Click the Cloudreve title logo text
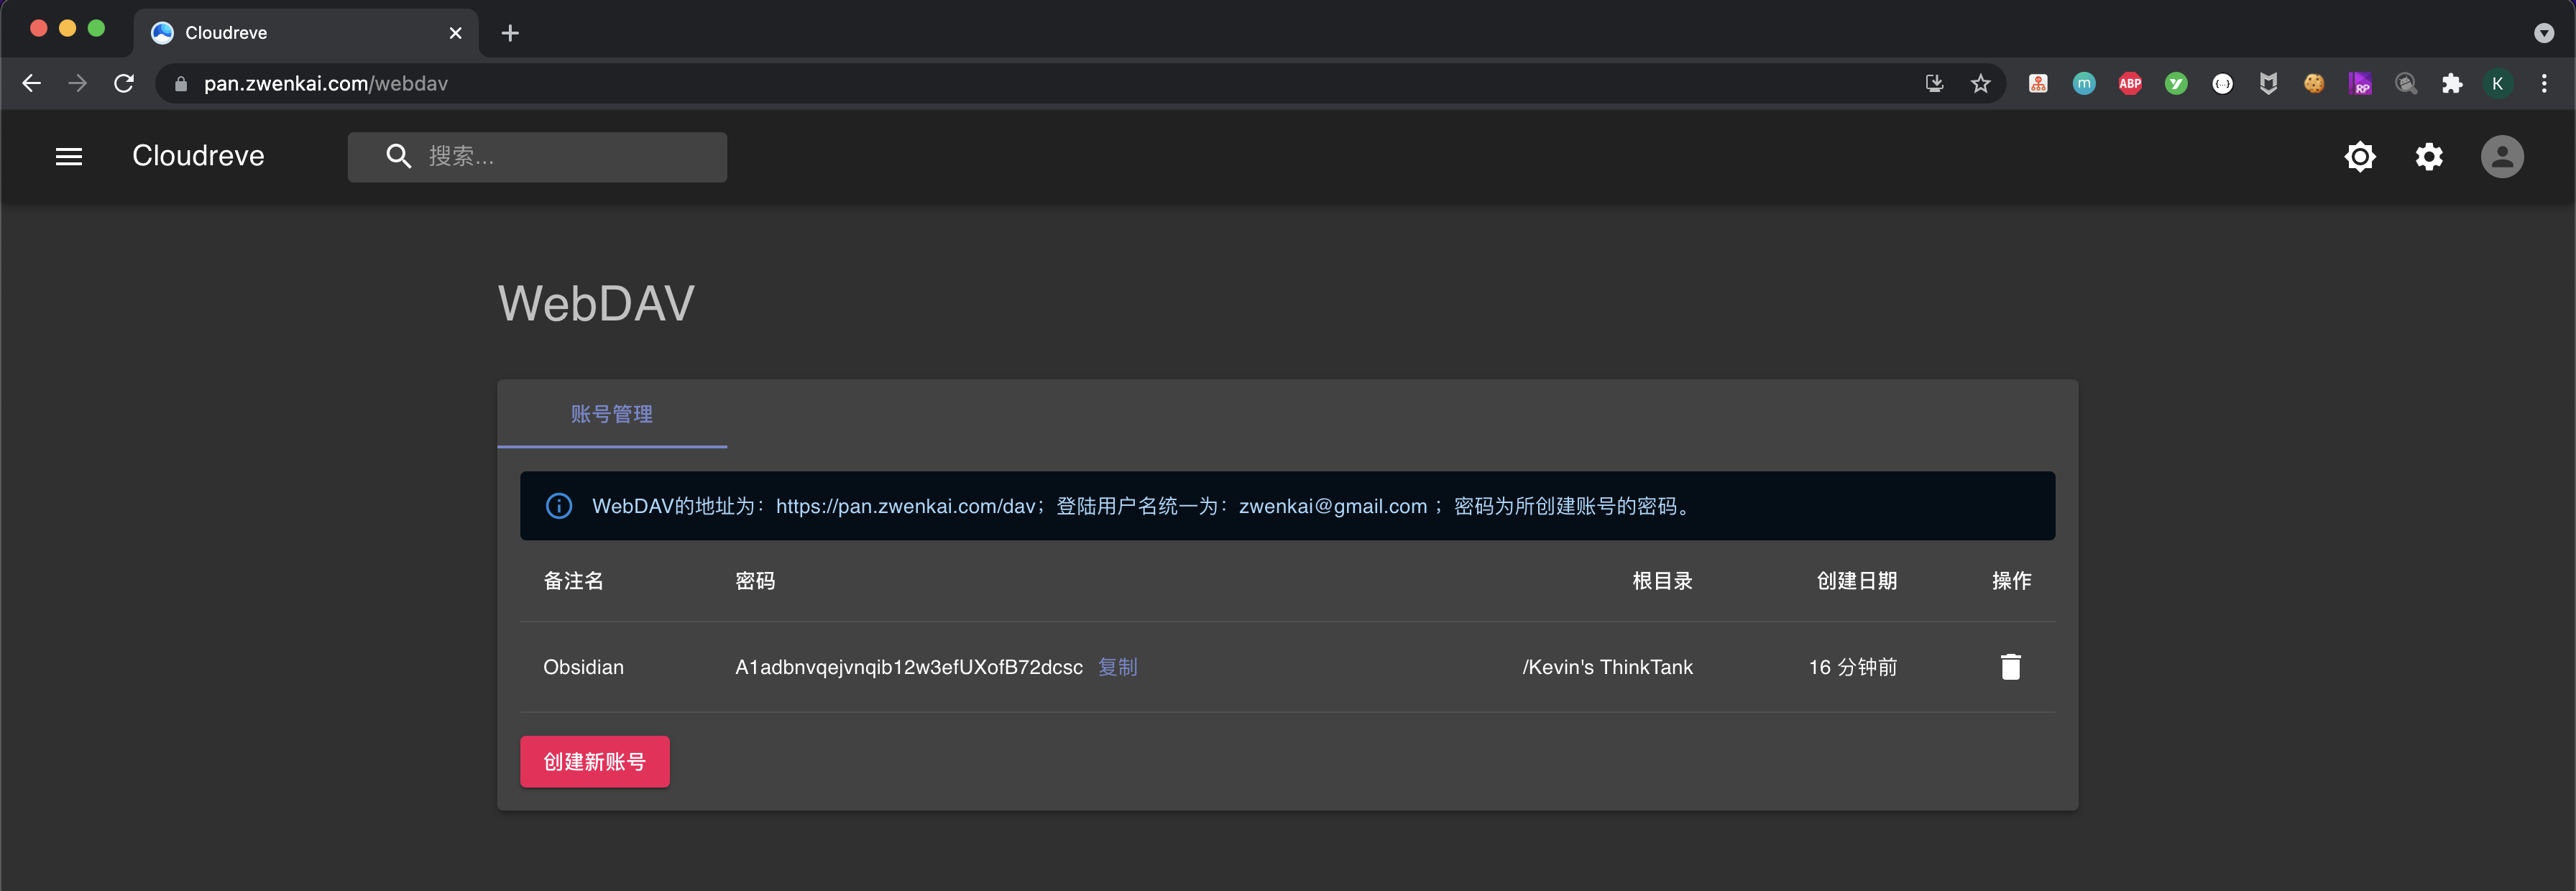Viewport: 2576px width, 891px height. (198, 156)
